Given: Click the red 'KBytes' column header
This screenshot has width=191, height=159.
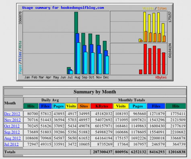Looking at the screenshot, I should pyautogui.click(x=102, y=106).
